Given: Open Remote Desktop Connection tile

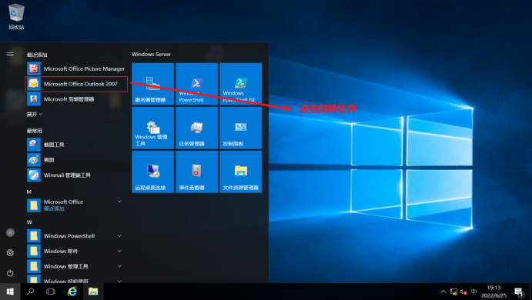Looking at the screenshot, I should (152, 172).
